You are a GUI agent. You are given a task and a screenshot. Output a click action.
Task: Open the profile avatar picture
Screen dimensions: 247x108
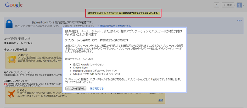click(x=239, y=5)
